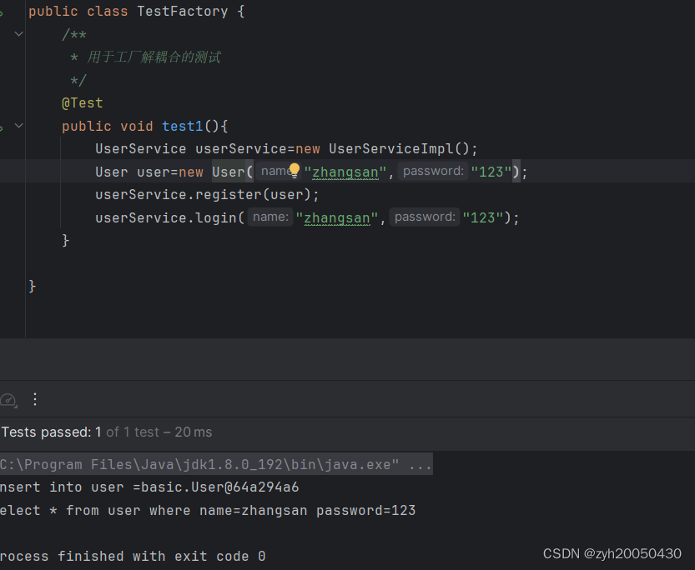Click the "123" string in User constructor
Screen dimensions: 695x570
491,172
